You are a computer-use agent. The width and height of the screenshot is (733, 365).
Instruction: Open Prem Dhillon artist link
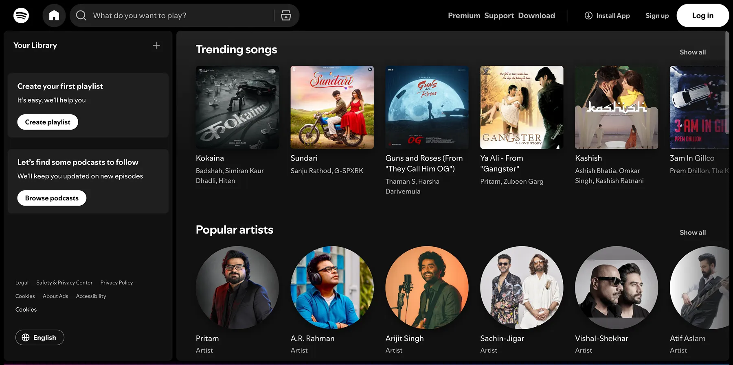pos(689,171)
